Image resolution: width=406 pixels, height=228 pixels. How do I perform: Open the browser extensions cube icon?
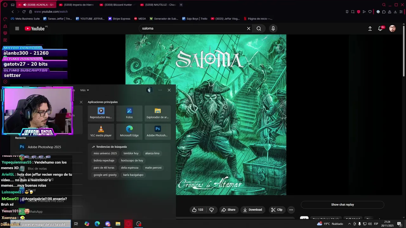[x=384, y=12]
